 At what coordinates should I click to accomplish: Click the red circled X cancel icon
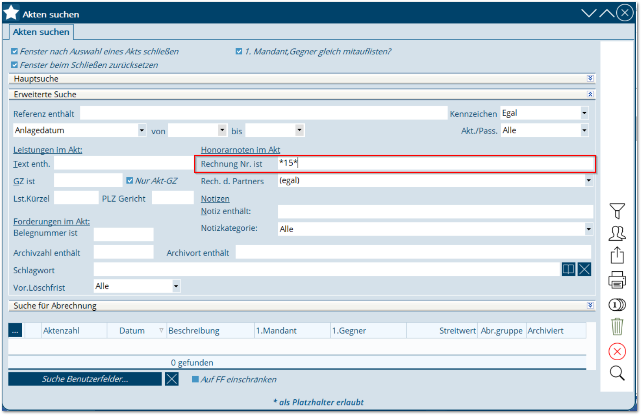click(x=617, y=352)
